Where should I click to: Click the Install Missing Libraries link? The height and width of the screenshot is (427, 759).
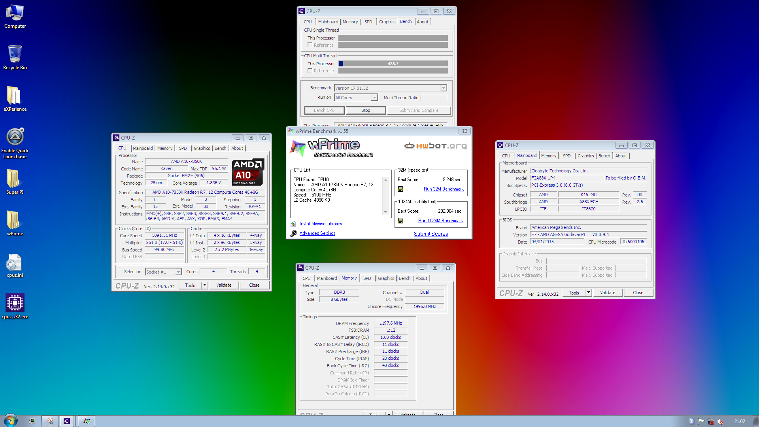[x=321, y=224]
